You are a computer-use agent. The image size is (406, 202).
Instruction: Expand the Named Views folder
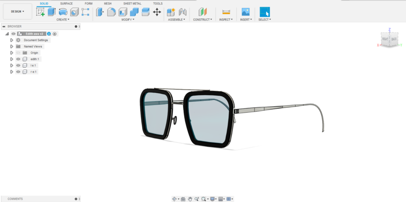coord(12,46)
